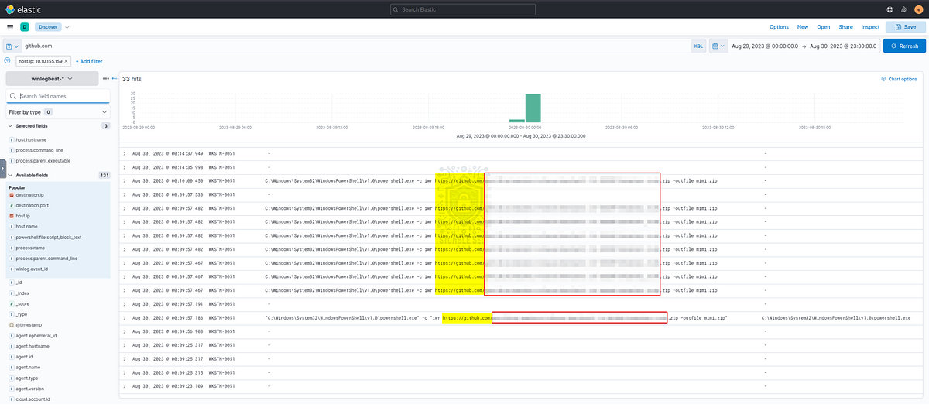929x411 pixels.
Task: Open the Options menu
Action: tap(779, 26)
